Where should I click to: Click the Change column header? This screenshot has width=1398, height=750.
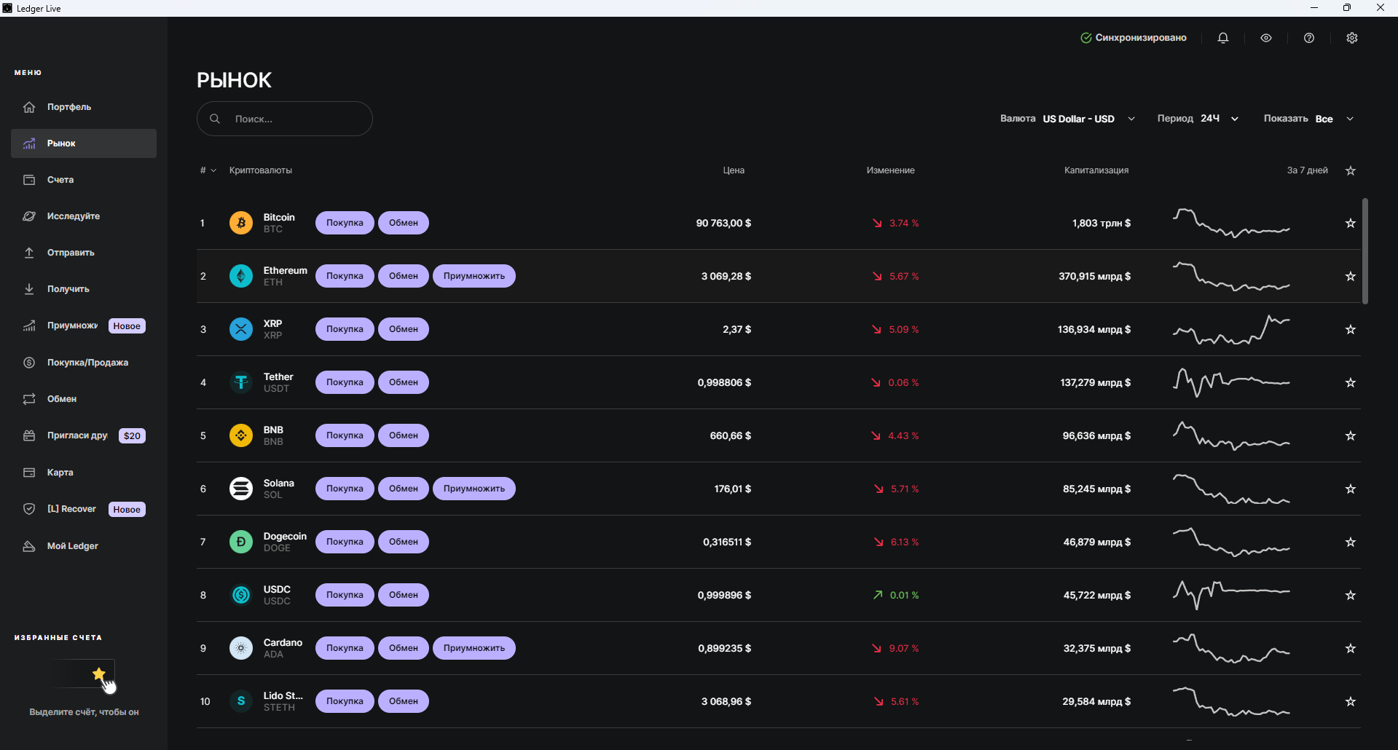[x=890, y=170]
